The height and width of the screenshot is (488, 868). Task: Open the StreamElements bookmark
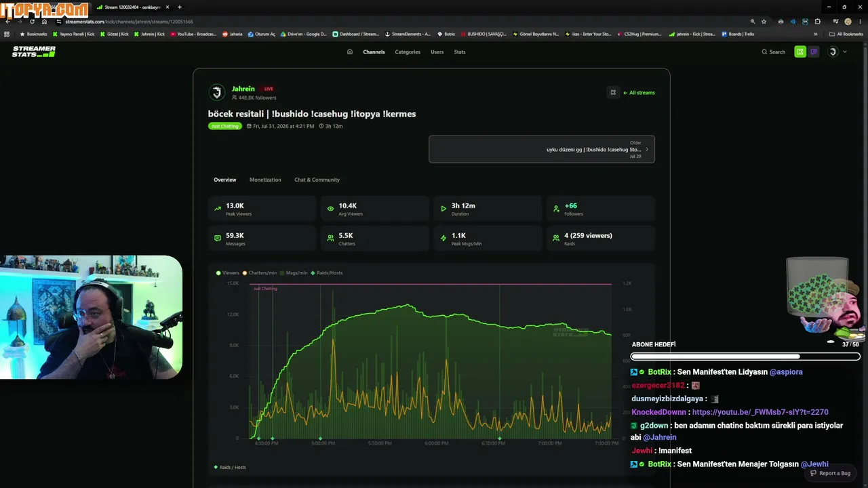click(408, 34)
